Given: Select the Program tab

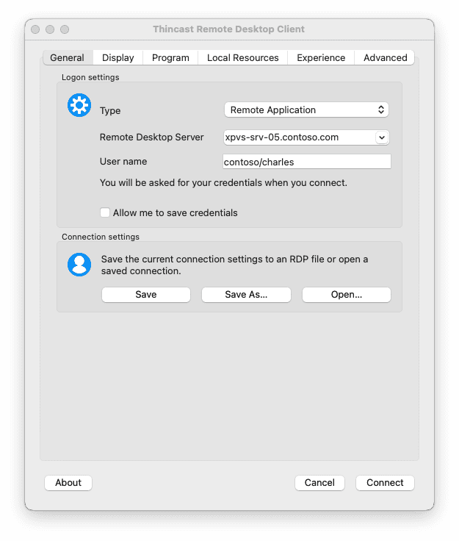Looking at the screenshot, I should tap(170, 57).
